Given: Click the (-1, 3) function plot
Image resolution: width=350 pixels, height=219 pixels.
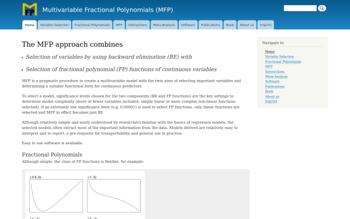Looking at the screenshot, I should coord(114,196).
